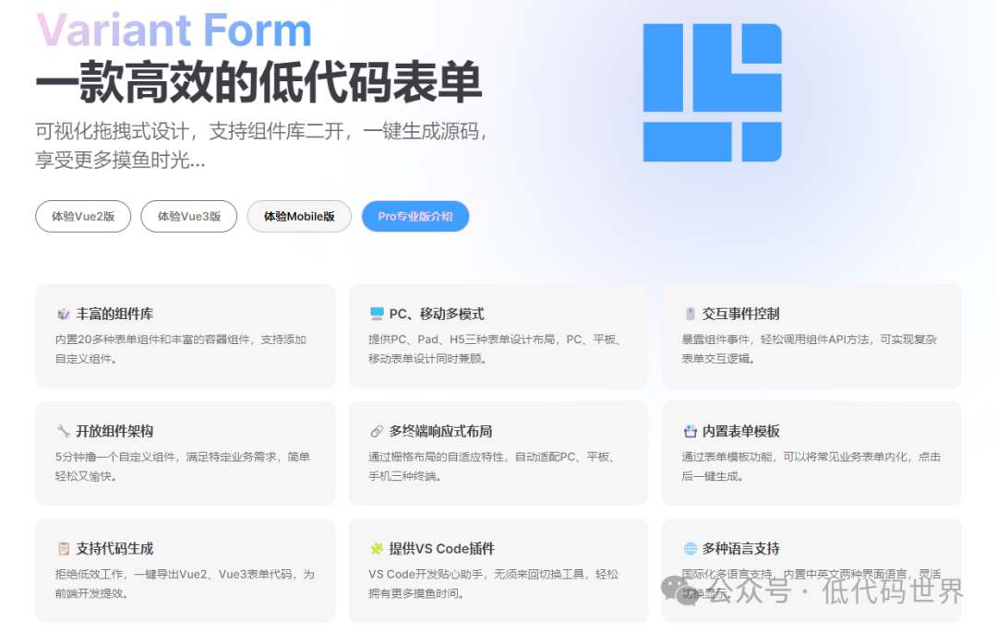This screenshot has height=632, width=997.
Task: Click the dice icon beside 丰富的组件库
Action: [x=63, y=314]
